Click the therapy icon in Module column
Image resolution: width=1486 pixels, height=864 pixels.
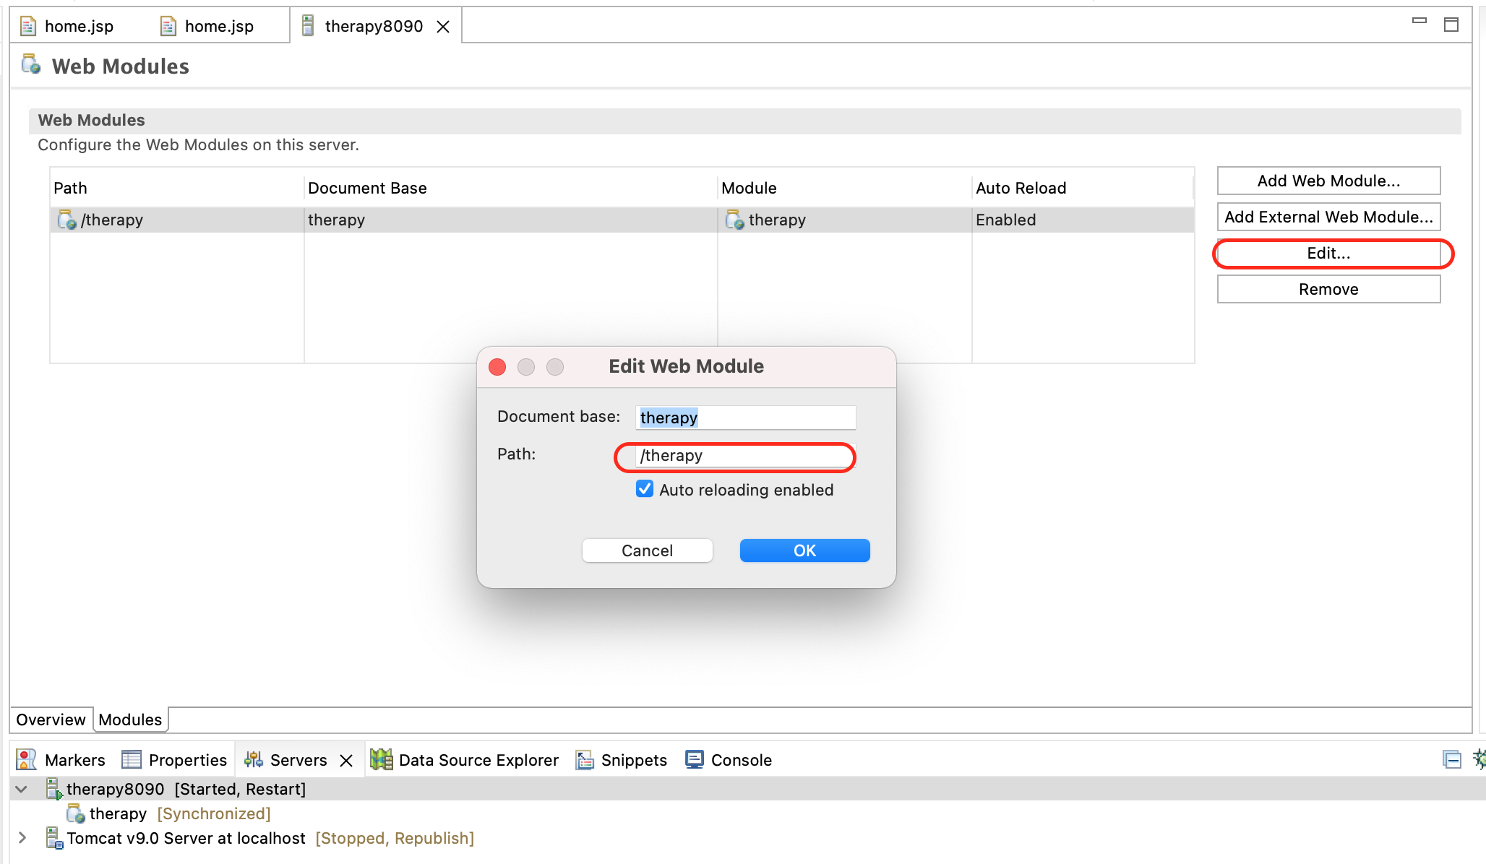[x=734, y=220]
